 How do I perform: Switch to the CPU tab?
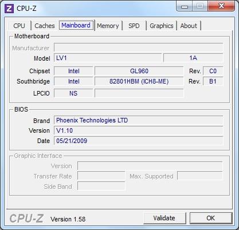click(x=19, y=26)
